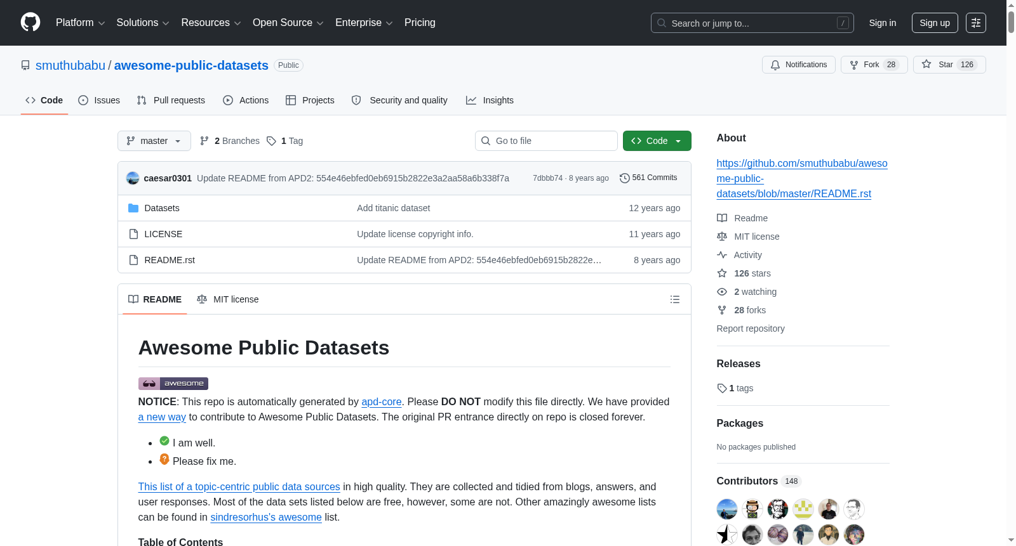Open the smuthubabu owner profile link
Screen dimensions: 1016x546
[x=70, y=65]
